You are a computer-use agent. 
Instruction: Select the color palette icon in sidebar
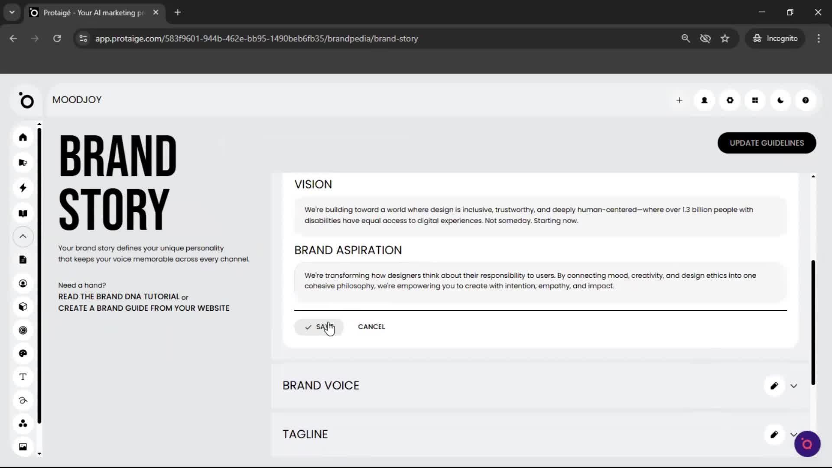pyautogui.click(x=23, y=353)
